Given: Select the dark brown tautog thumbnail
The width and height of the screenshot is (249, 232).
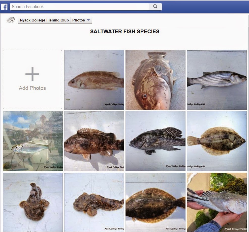Looking at the screenshot, I should [94, 141].
